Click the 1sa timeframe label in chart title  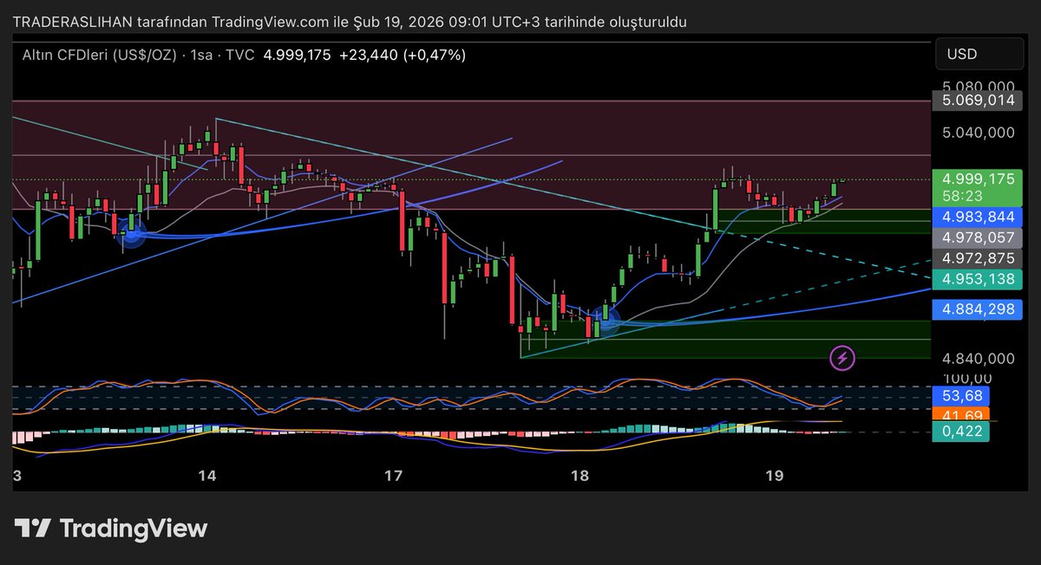[x=200, y=55]
